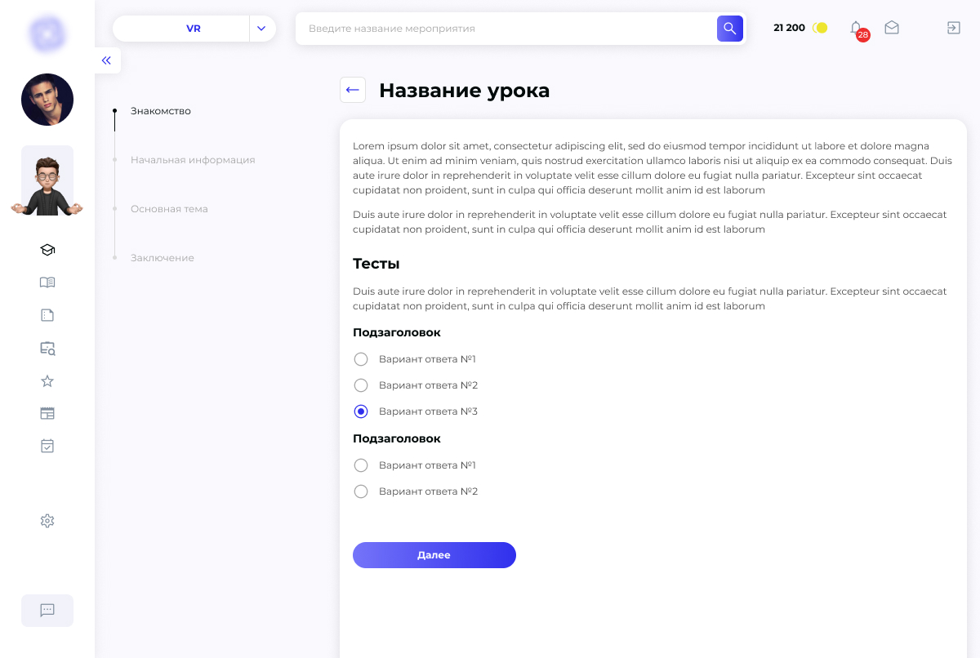Open the calendar checkmark icon

point(47,446)
